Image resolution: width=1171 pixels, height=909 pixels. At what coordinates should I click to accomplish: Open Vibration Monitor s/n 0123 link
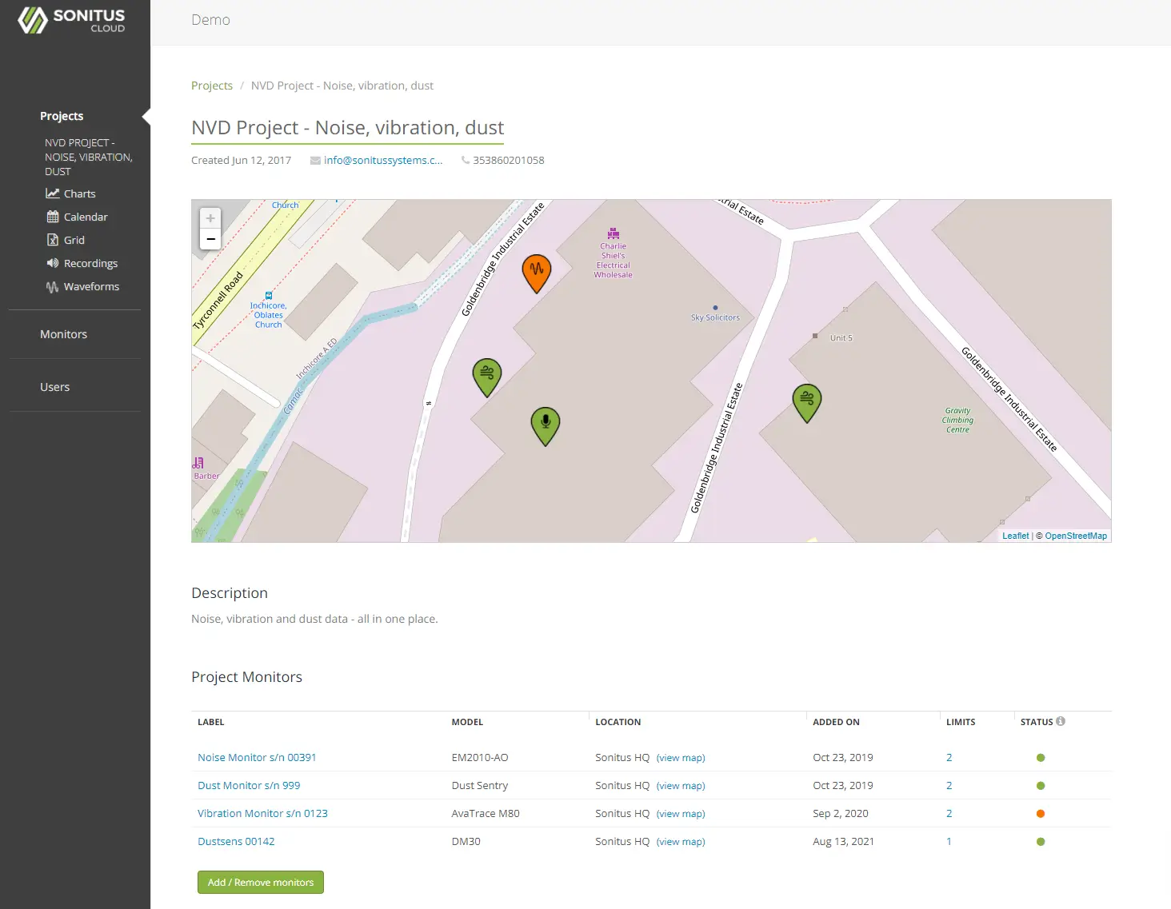click(262, 813)
